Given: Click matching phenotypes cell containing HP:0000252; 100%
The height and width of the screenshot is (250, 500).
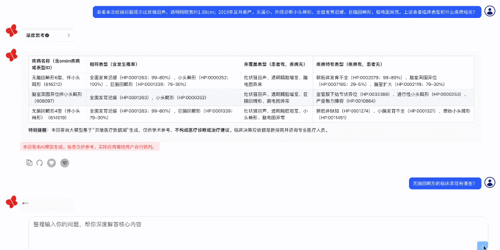Looking at the screenshot, I should pyautogui.click(x=164, y=81).
